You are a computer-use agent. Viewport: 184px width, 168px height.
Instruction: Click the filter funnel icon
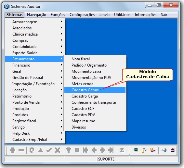click(68, 150)
